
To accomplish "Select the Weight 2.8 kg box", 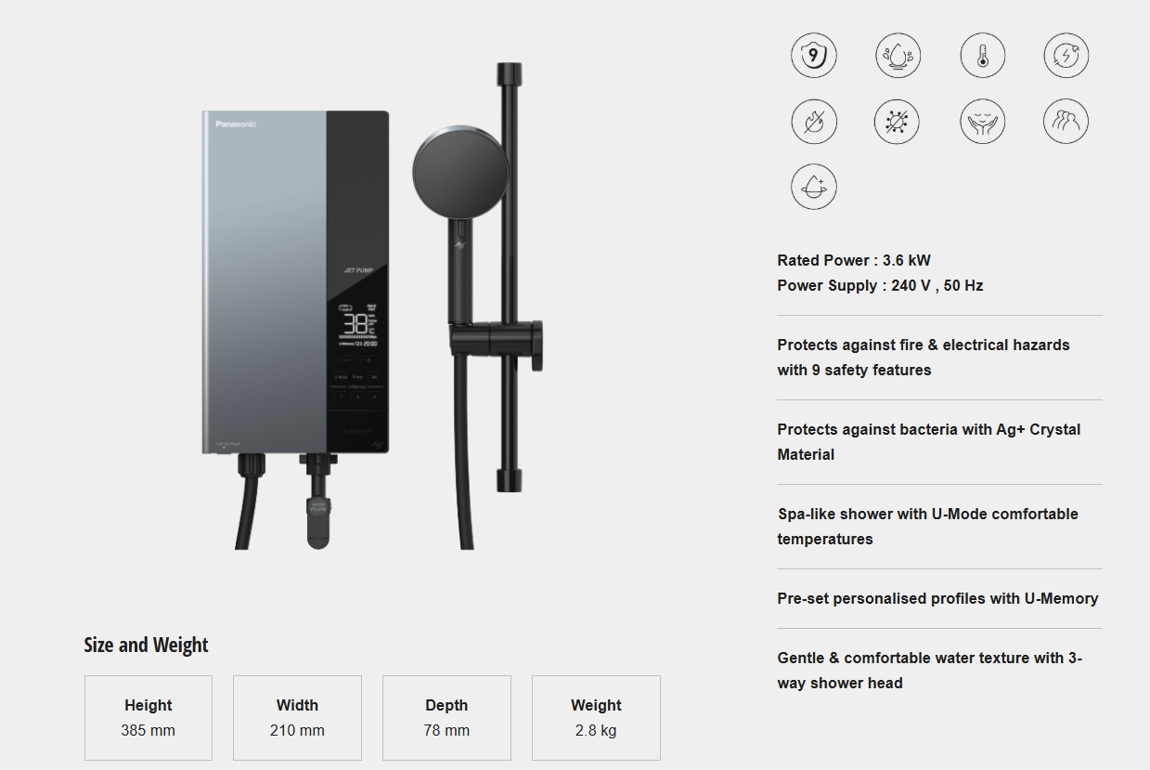I will (596, 718).
